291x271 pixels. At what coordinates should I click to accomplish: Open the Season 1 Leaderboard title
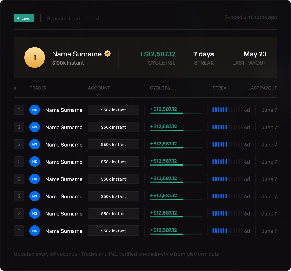[x=73, y=18]
